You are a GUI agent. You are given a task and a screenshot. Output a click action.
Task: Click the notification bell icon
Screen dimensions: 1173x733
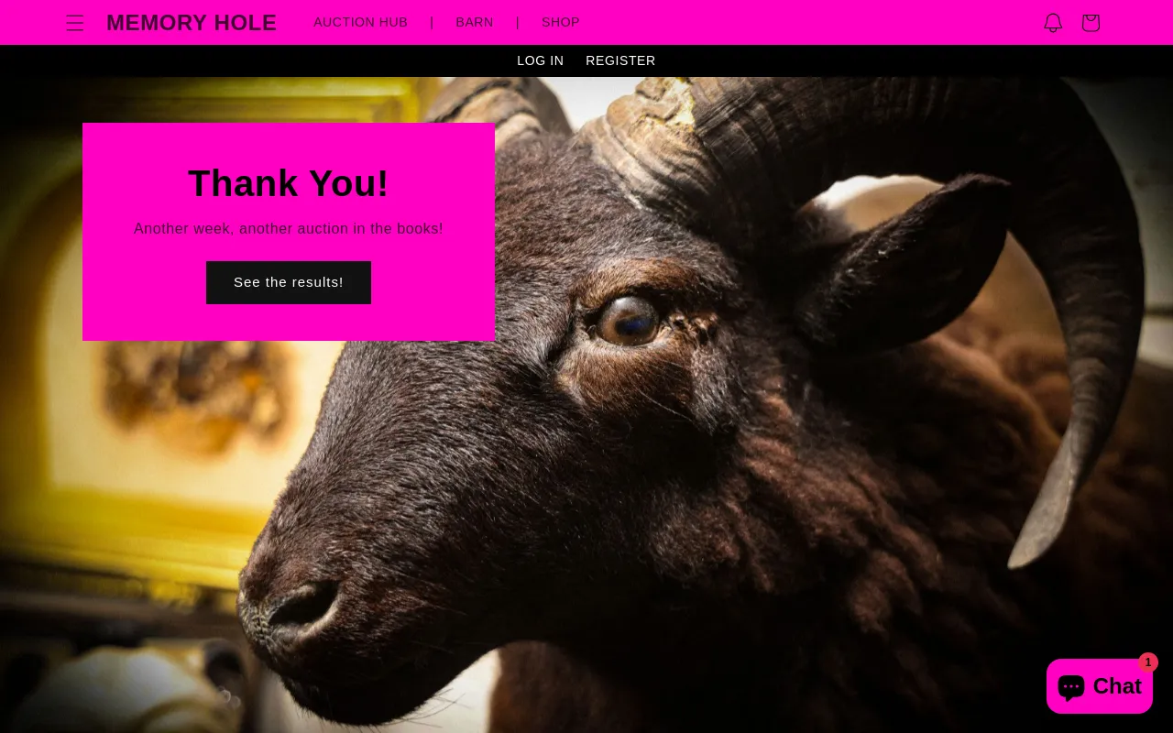point(1053,23)
